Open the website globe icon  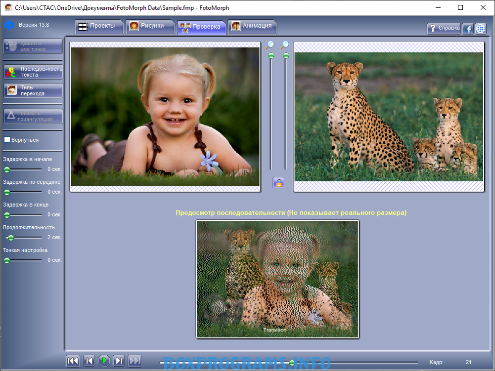(x=481, y=29)
